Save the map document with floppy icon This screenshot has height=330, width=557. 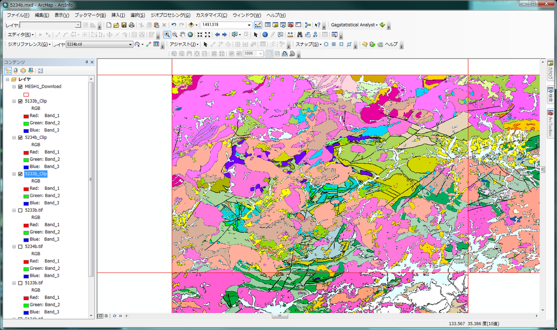coord(124,25)
